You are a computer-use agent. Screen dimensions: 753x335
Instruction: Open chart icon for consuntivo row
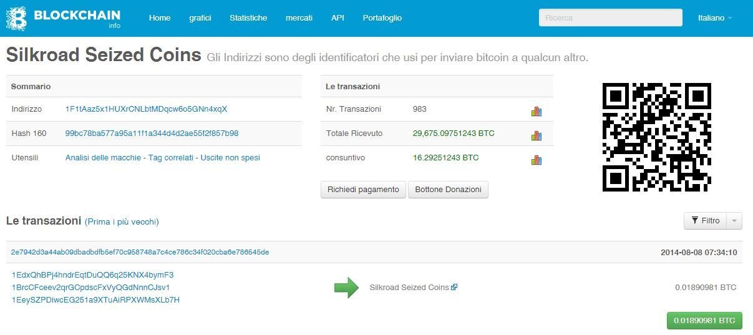click(x=536, y=160)
